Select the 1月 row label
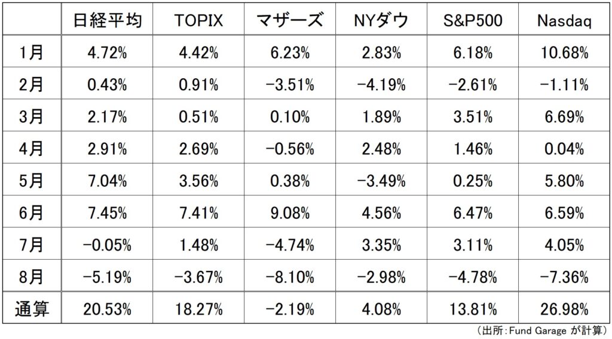The height and width of the screenshot is (339, 612). [31, 53]
